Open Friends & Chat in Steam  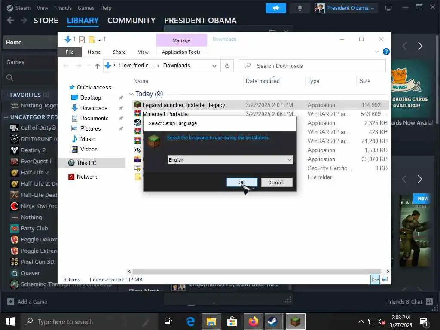[x=409, y=302]
